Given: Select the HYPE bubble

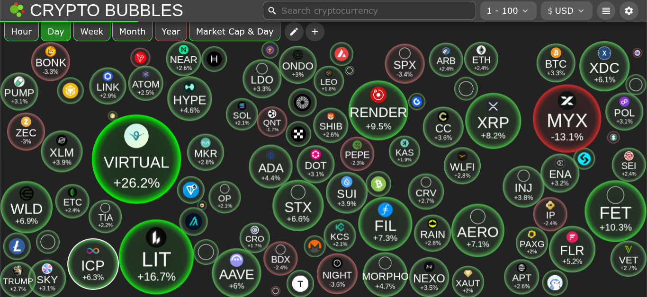Looking at the screenshot, I should click(189, 99).
